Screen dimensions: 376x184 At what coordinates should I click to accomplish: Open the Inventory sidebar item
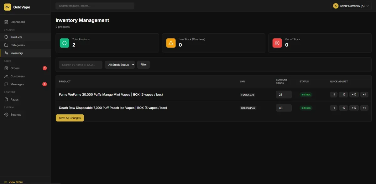(17, 53)
